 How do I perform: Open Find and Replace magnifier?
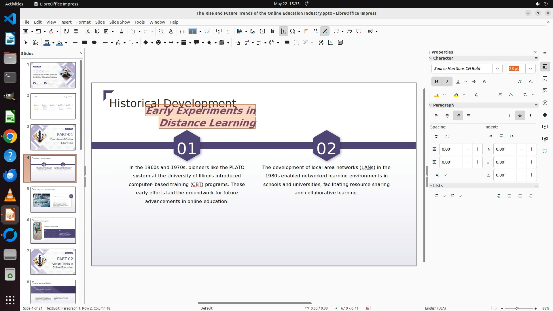161,31
